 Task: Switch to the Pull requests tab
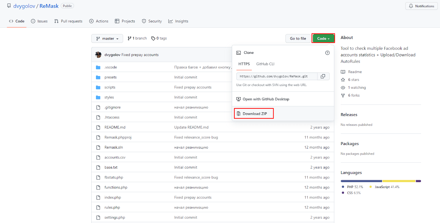[x=68, y=21]
